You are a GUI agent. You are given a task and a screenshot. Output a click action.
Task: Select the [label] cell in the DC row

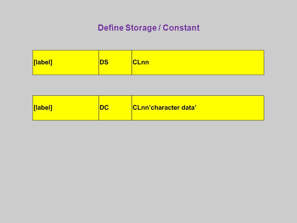66,108
